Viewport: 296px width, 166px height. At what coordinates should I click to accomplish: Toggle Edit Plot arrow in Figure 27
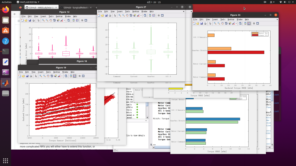(115, 16)
